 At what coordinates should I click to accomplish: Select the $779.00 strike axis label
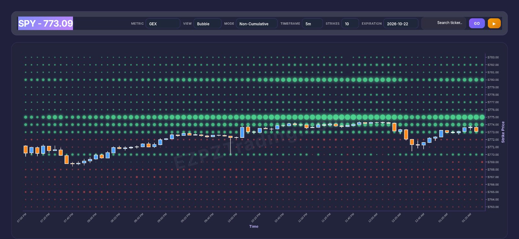[x=493, y=87]
